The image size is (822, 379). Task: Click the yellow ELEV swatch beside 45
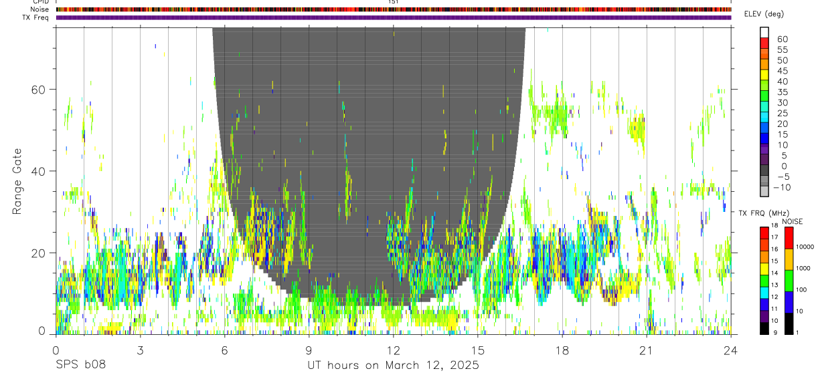click(x=764, y=74)
